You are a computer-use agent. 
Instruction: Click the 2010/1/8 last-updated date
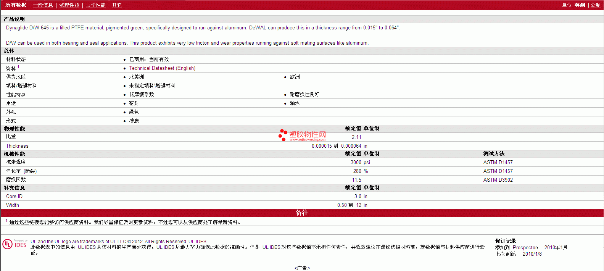pos(532,254)
